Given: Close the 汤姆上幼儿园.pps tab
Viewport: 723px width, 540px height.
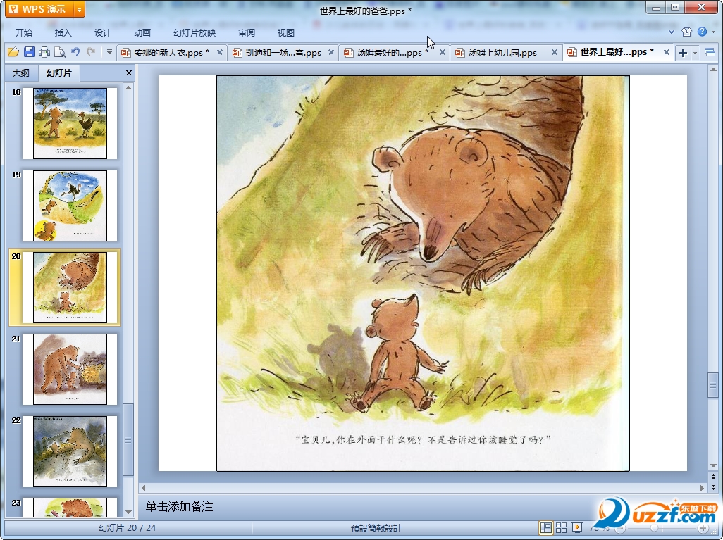Looking at the screenshot, I should 555,53.
